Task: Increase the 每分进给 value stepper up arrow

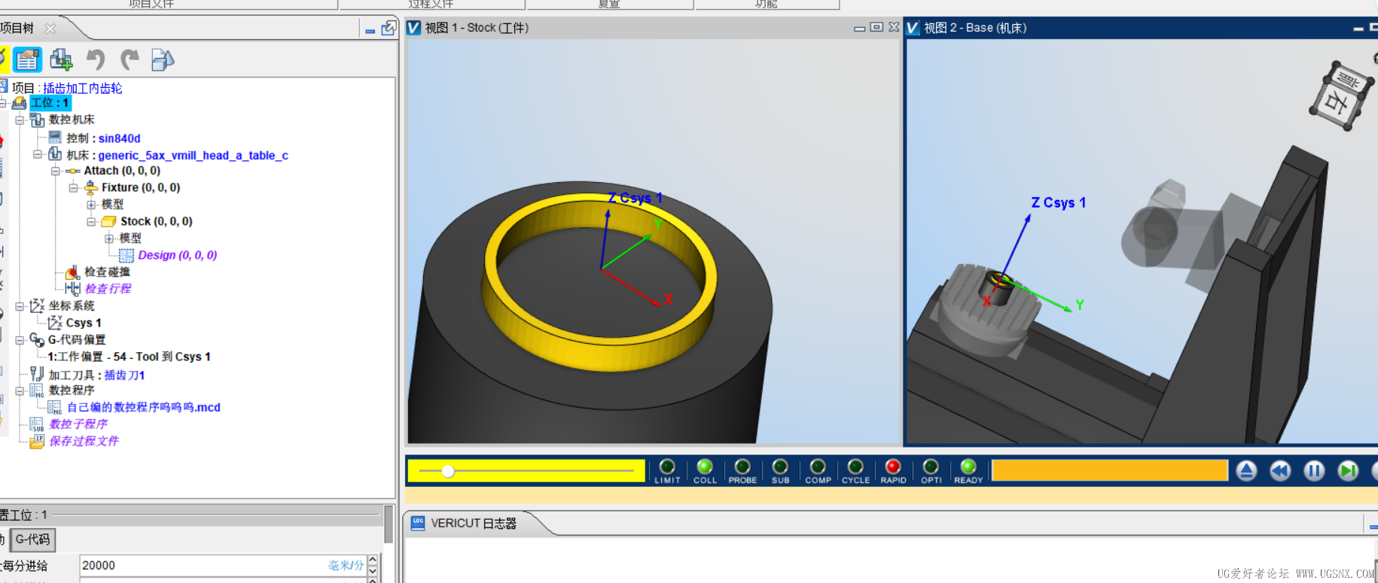Action: click(x=373, y=560)
